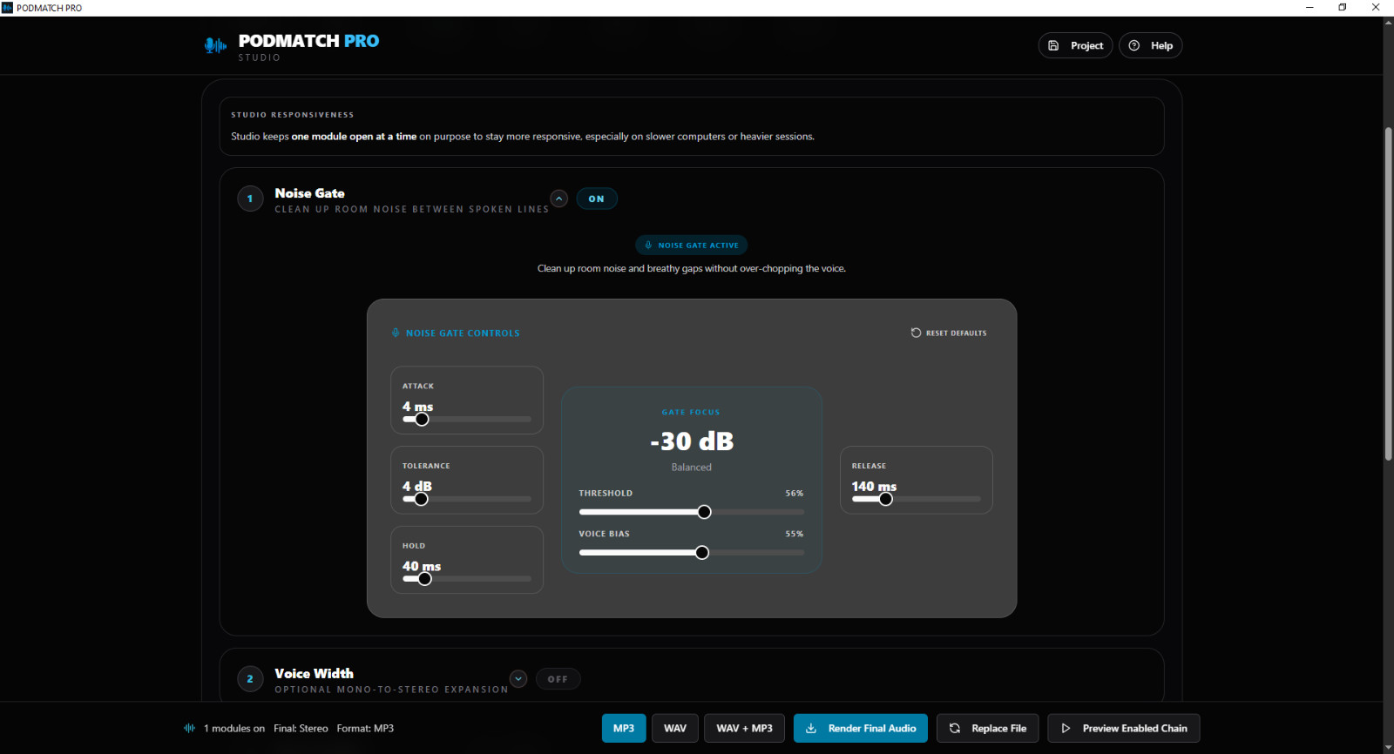This screenshot has width=1394, height=754.
Task: Open the Project menu
Action: pos(1075,45)
